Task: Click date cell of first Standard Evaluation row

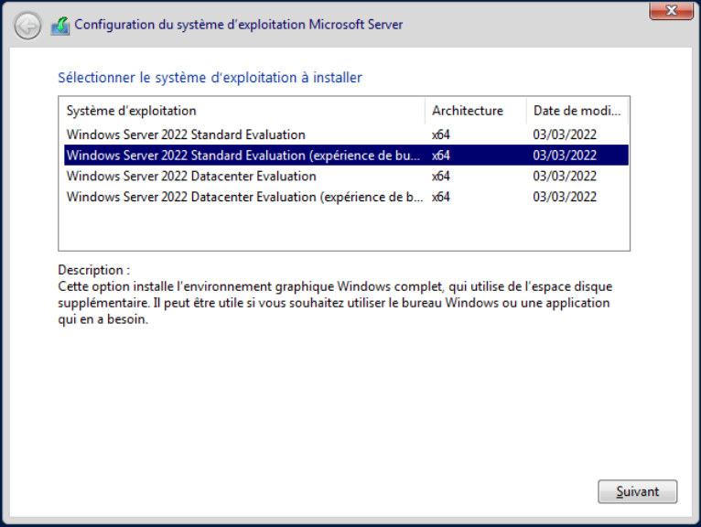Action: click(565, 135)
